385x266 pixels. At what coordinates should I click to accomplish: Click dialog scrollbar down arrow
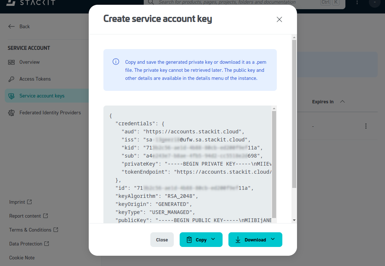[x=294, y=220]
